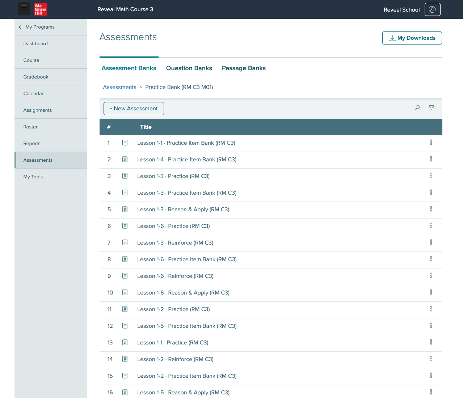Follow the Assessments breadcrumb link

119,87
